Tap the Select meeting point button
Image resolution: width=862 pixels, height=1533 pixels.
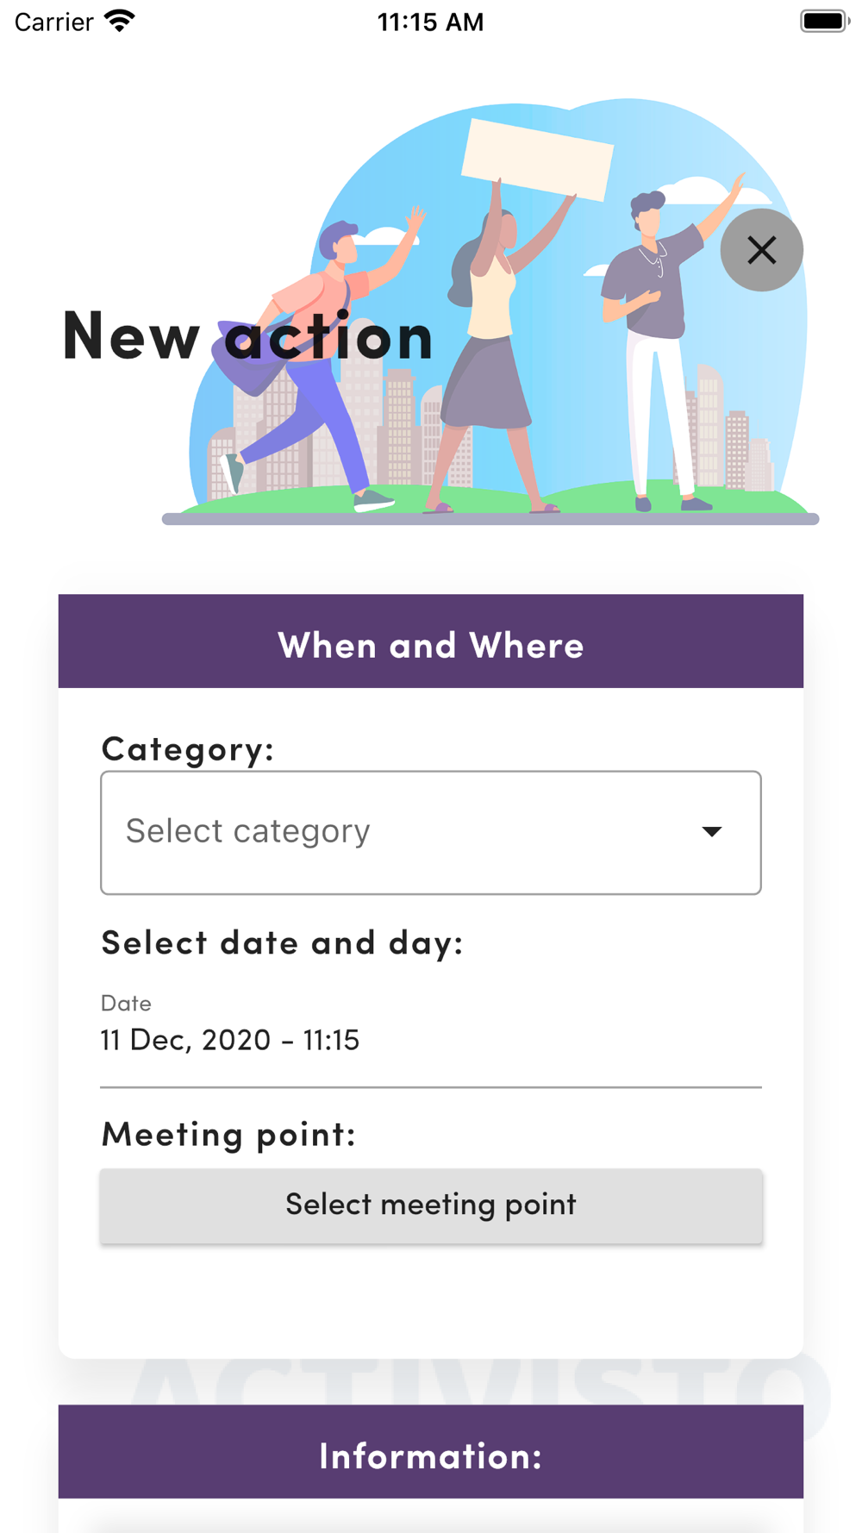(431, 1205)
